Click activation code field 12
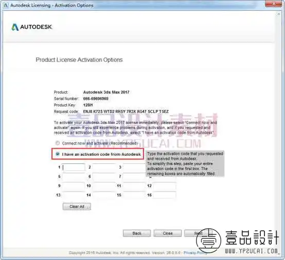 pos(165,185)
